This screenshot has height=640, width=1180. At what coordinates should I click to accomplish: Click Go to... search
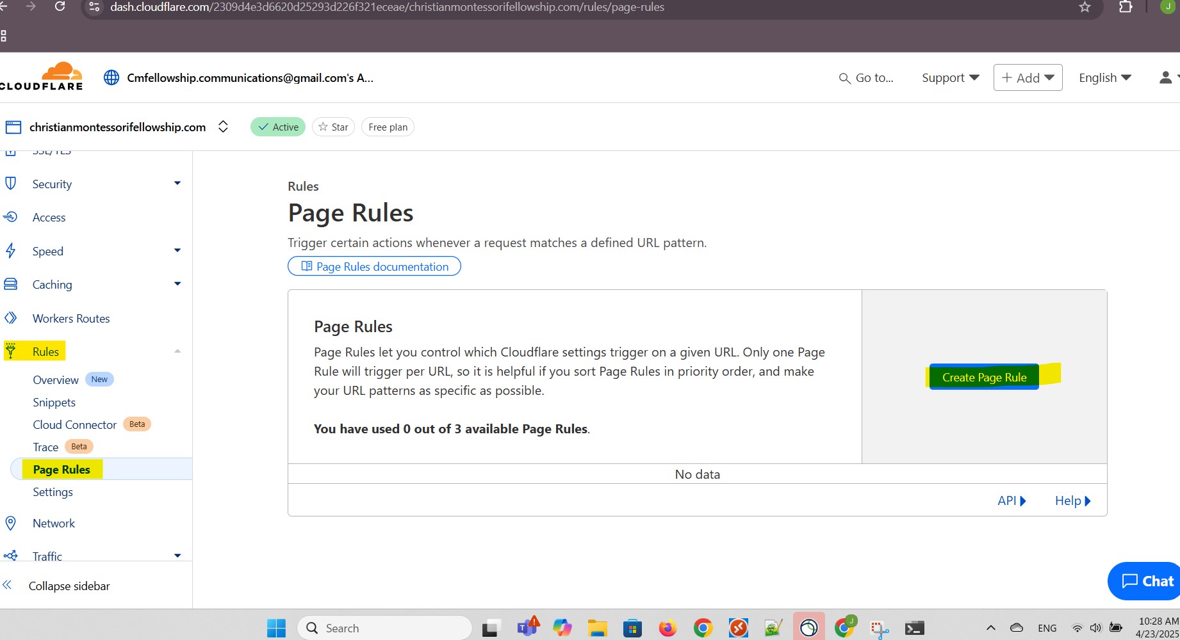[x=866, y=77]
